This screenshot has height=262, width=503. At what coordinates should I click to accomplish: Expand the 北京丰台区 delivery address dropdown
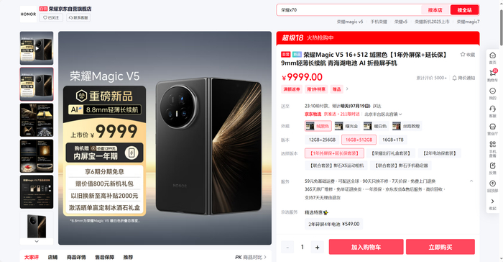383,114
